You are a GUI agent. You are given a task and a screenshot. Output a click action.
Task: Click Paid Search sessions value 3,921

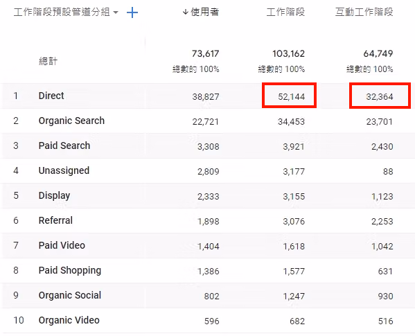pos(294,147)
